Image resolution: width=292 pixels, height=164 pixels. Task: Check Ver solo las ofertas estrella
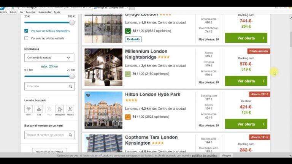coord(26,38)
